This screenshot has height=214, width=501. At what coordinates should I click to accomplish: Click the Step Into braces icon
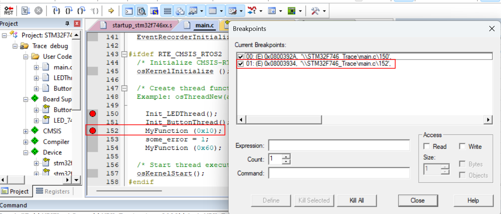(x=56, y=11)
